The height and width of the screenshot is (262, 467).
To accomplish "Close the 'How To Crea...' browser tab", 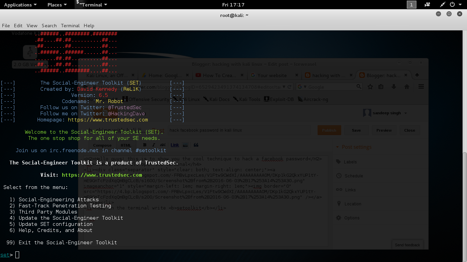I will tap(242, 75).
